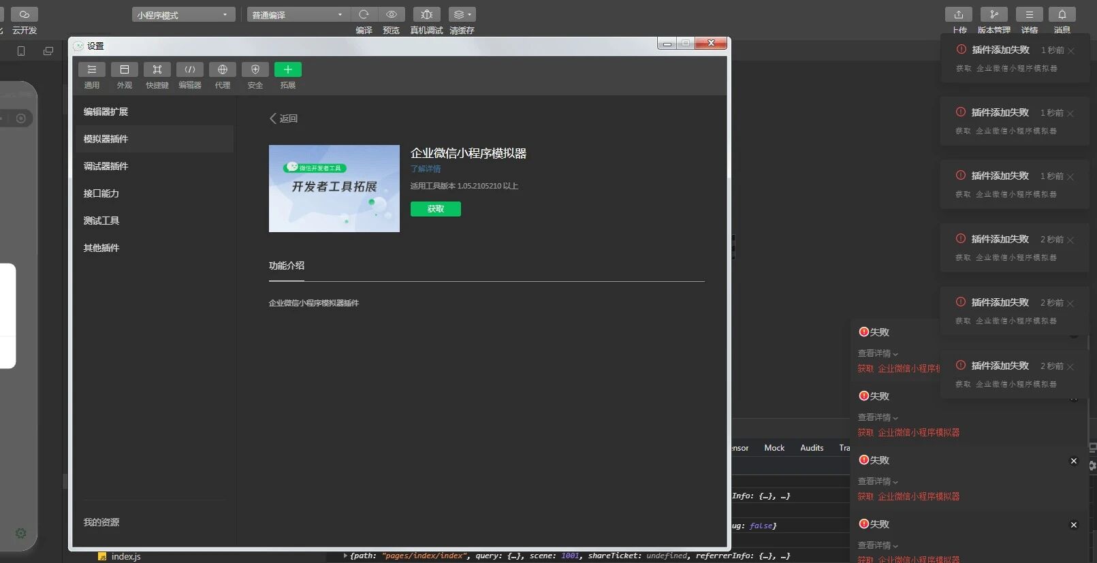Image resolution: width=1097 pixels, height=563 pixels.
Task: Close the 失败 toast above 查看详情 third from bottom
Action: [x=1074, y=461]
